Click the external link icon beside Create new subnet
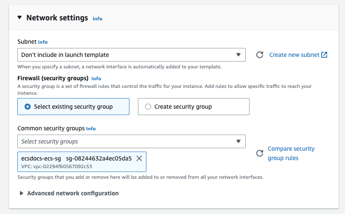The width and height of the screenshot is (345, 214). [x=324, y=55]
